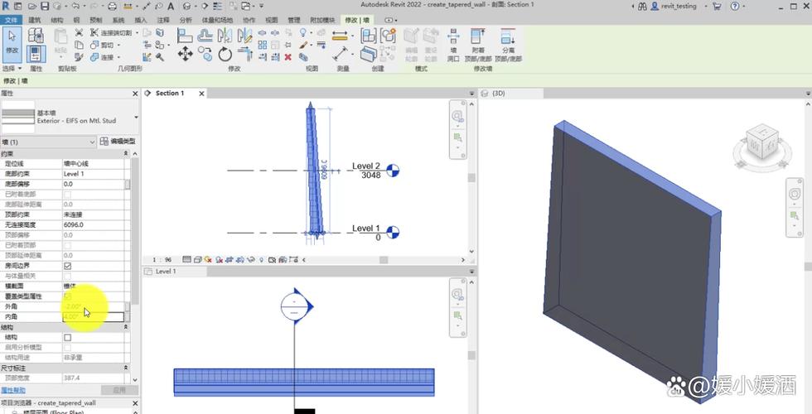812x414 pixels.
Task: Click the Level 2 elevation marker
Action: (x=394, y=171)
